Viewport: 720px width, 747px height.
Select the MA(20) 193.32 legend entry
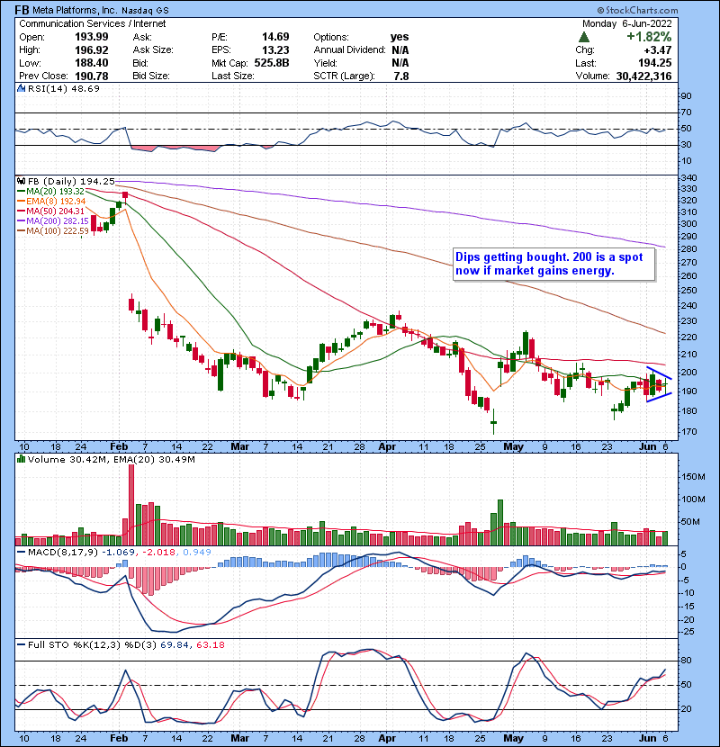coord(50,192)
